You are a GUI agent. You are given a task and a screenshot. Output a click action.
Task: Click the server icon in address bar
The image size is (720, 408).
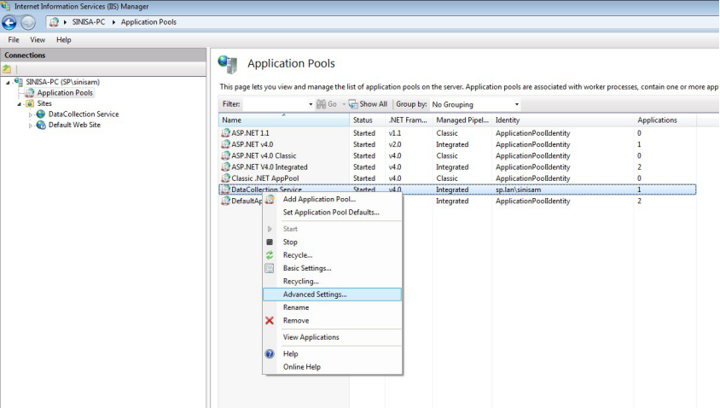pyautogui.click(x=55, y=22)
